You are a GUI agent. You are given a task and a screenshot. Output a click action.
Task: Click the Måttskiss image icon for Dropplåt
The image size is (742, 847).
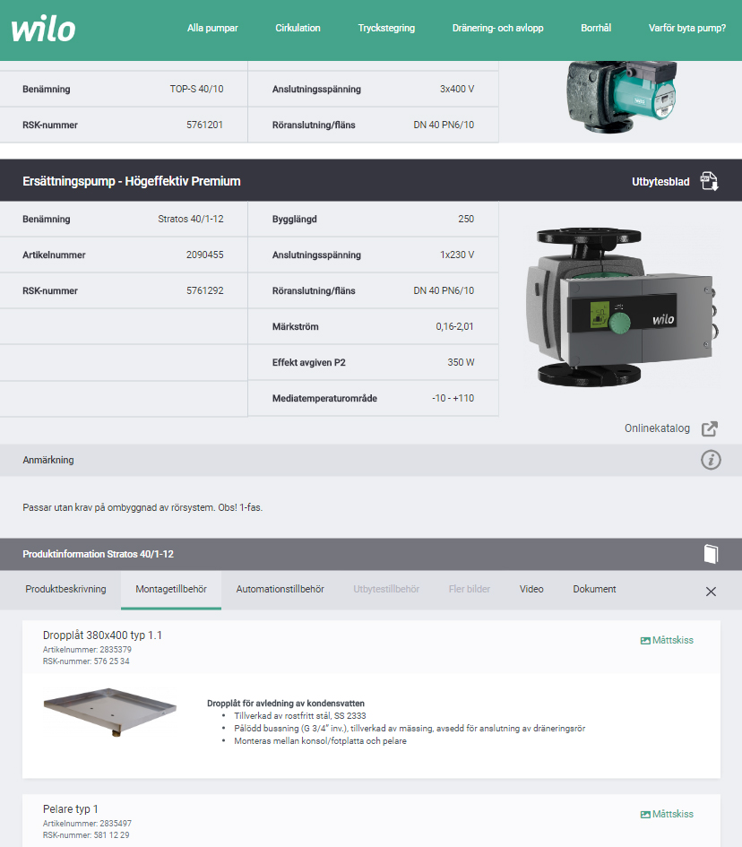point(645,641)
